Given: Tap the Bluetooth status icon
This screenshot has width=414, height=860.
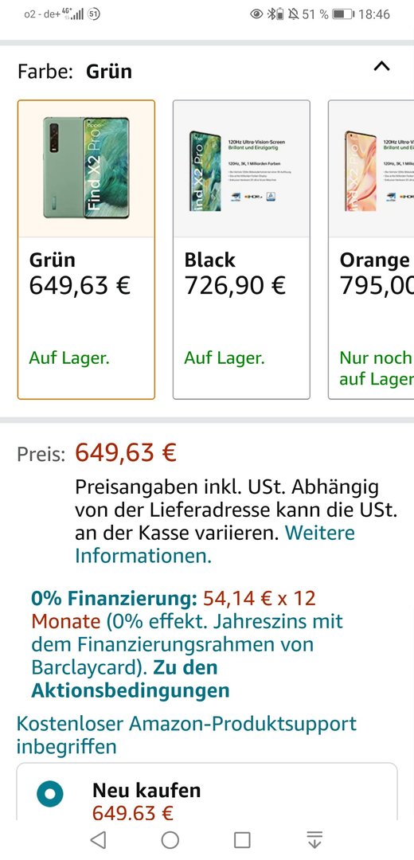Looking at the screenshot, I should (271, 14).
